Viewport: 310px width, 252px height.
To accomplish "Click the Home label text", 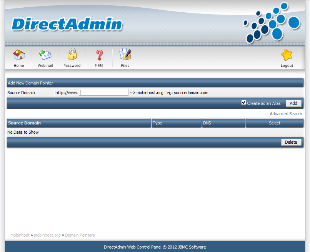I will (19, 66).
